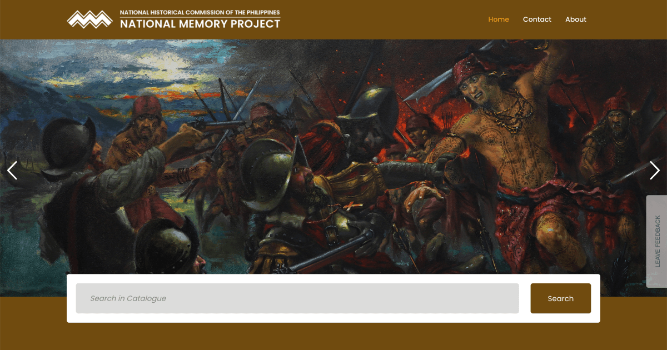Advance to the next carousel slide
This screenshot has width=667, height=350.
point(654,171)
